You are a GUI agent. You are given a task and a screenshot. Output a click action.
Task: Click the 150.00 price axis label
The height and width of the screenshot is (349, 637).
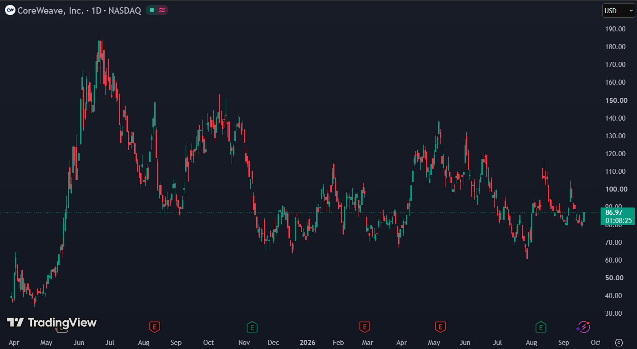616,100
